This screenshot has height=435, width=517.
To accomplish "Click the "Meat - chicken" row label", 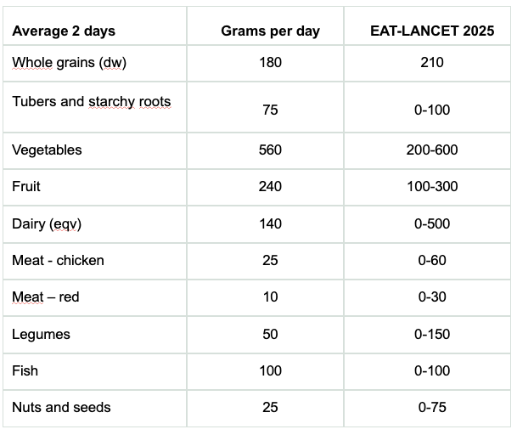I will coord(58,260).
